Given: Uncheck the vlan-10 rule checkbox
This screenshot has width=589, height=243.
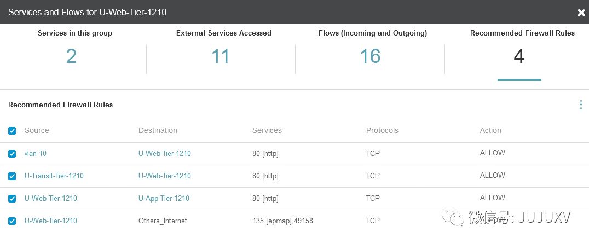Looking at the screenshot, I should pos(12,154).
